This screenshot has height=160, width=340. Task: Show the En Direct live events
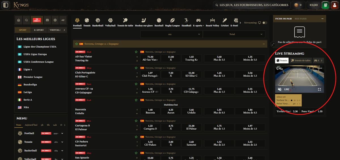pos(37,20)
